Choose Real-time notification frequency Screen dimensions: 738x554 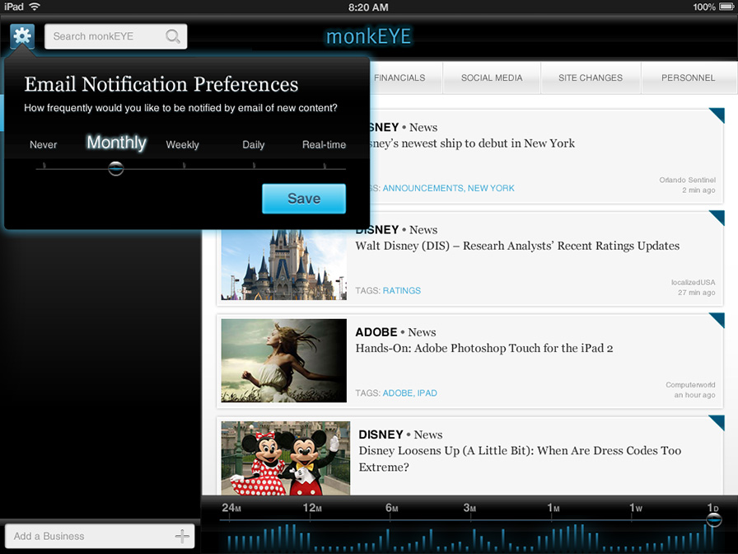(324, 145)
